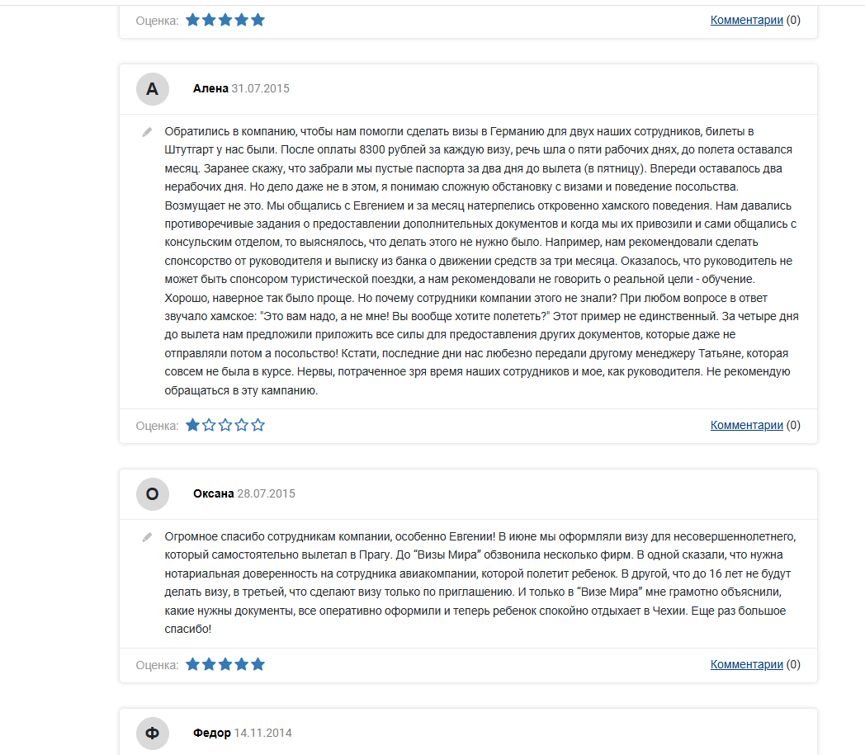Click the first star in Оксана's rating
The height and width of the screenshot is (755, 865).
pyautogui.click(x=193, y=664)
